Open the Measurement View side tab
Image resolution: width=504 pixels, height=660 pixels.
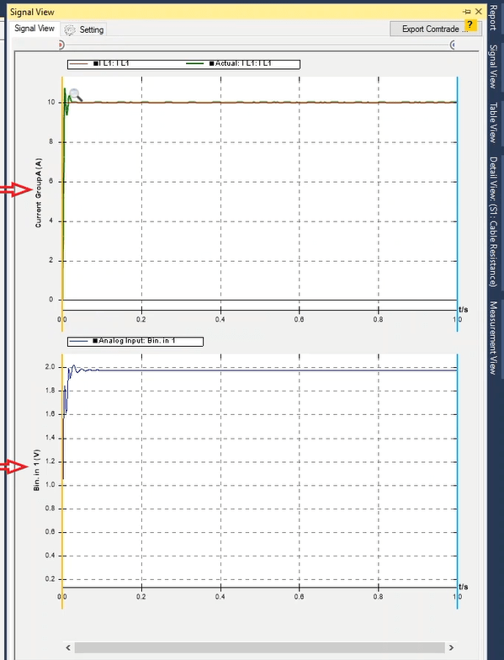493,338
